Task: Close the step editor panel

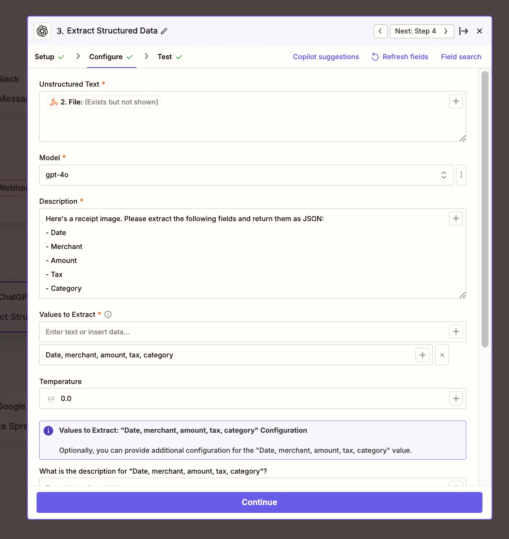Action: [479, 31]
